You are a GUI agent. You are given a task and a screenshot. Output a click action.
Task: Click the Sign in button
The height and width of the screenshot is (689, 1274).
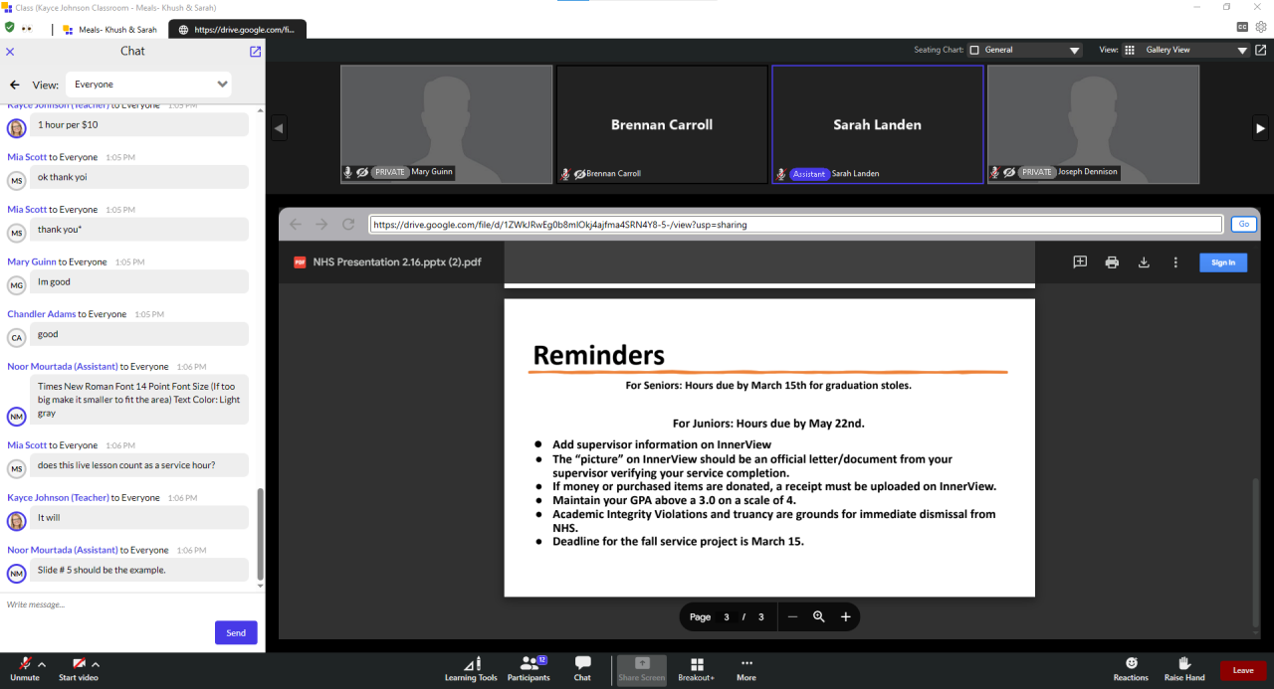click(1223, 262)
